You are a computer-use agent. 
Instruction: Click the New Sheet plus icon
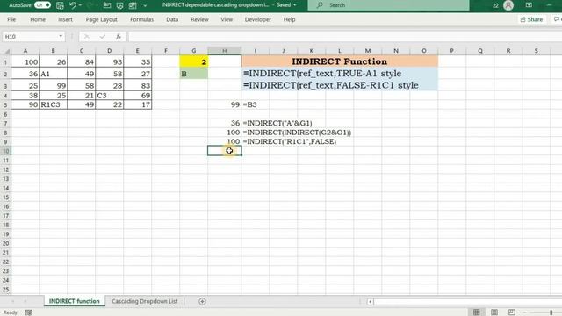tap(202, 302)
